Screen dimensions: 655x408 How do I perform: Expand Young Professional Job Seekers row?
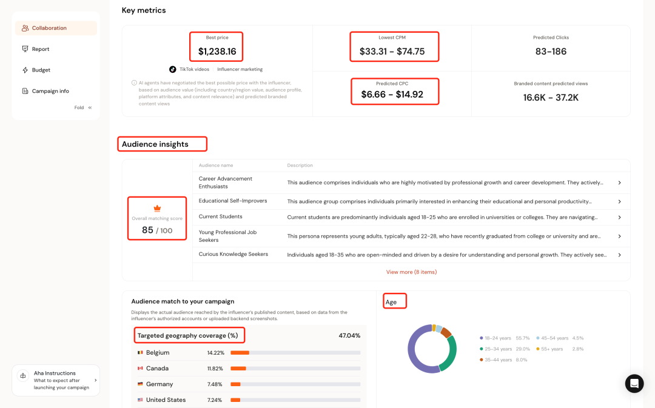click(x=619, y=236)
